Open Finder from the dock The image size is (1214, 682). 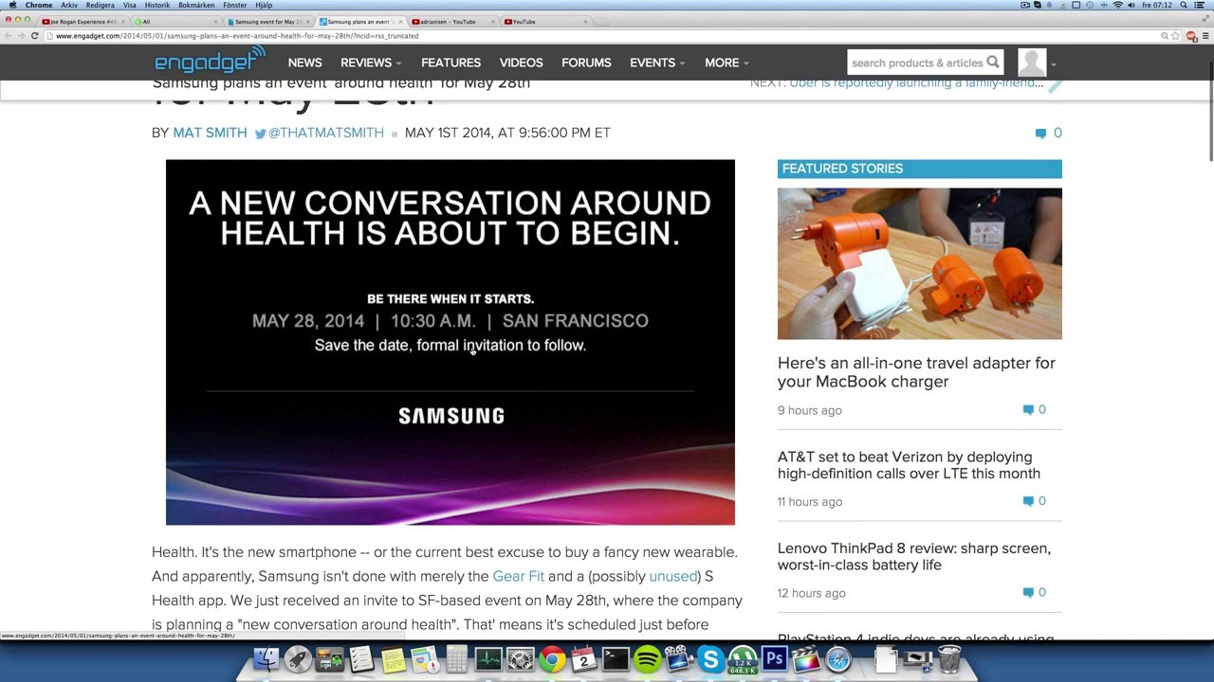click(x=267, y=659)
